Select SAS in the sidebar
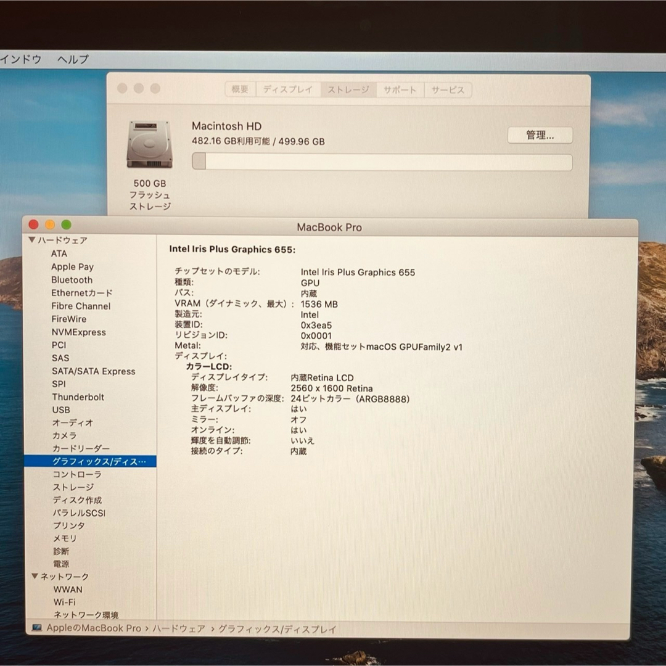Image resolution: width=666 pixels, height=666 pixels. click(60, 358)
